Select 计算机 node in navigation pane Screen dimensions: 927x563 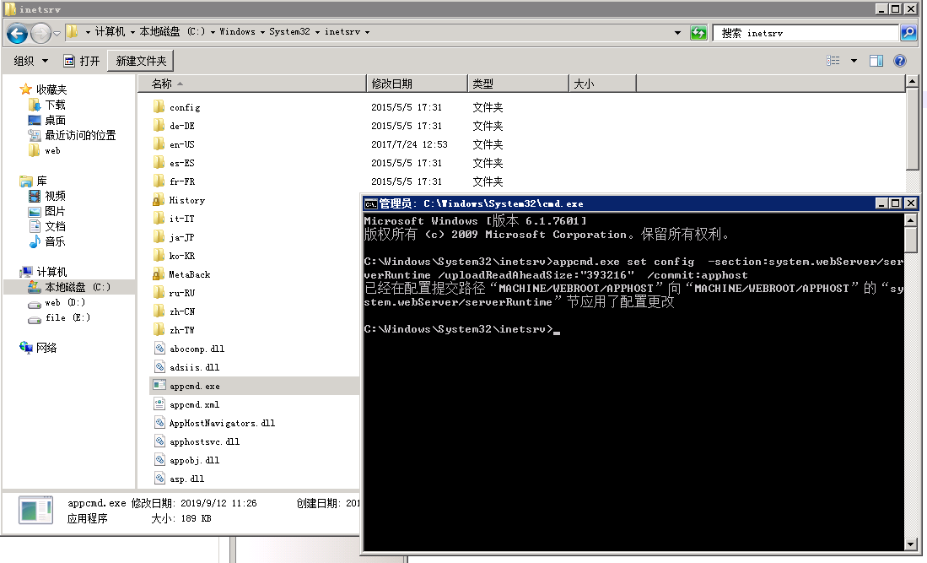coord(43,272)
